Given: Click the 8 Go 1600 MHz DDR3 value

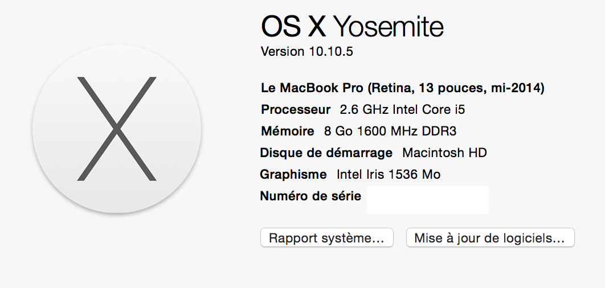Looking at the screenshot, I should (x=390, y=131).
